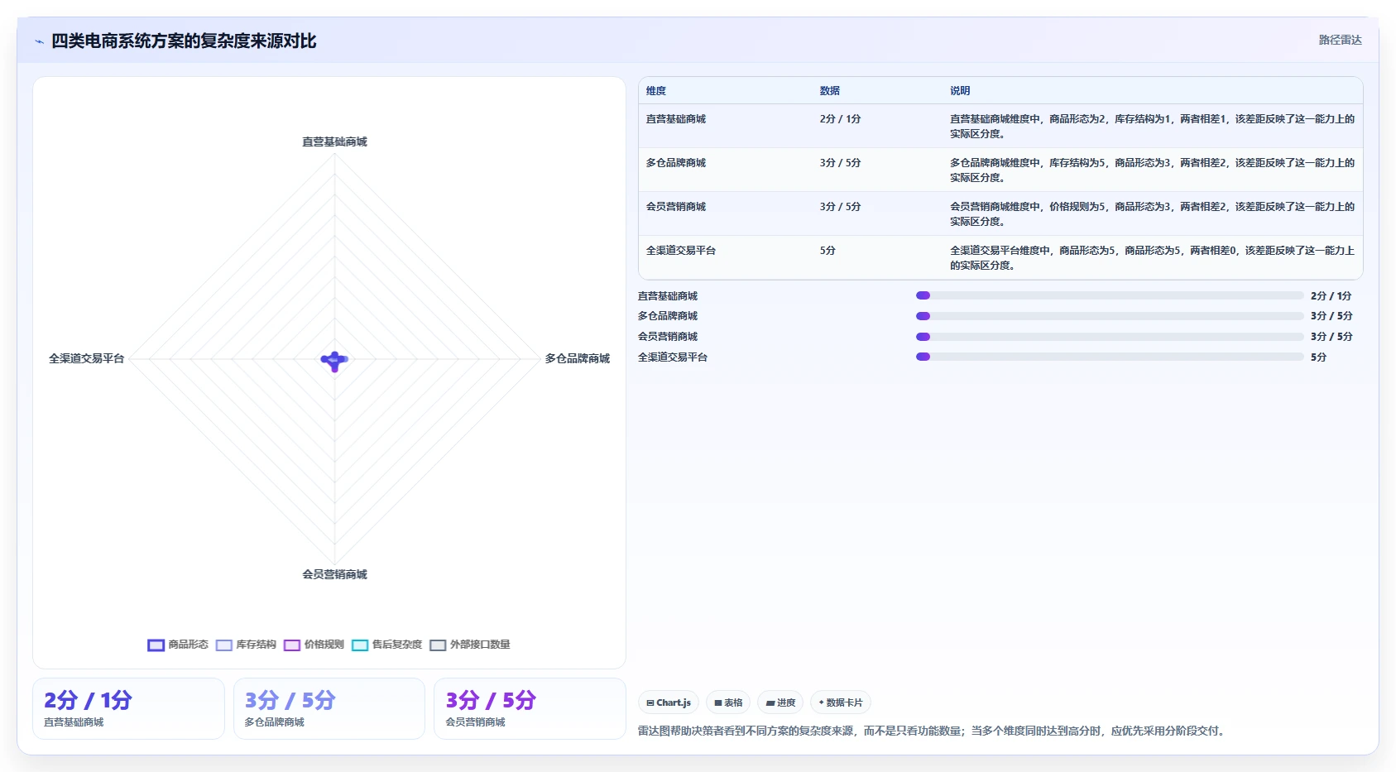This screenshot has width=1396, height=772.
Task: Click the Chart.js chip
Action: pyautogui.click(x=669, y=702)
